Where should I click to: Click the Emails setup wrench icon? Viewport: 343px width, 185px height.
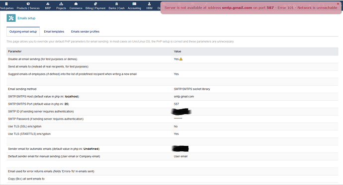pos(11,18)
